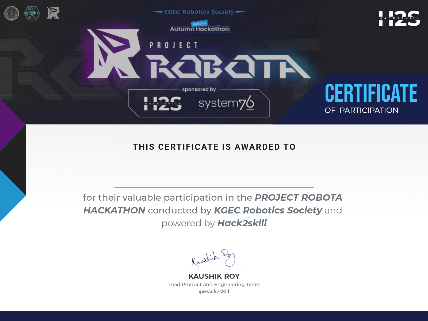Screen dimensions: 428x321
Task: Click the small Robota R logo at top left
Action: (x=53, y=13)
